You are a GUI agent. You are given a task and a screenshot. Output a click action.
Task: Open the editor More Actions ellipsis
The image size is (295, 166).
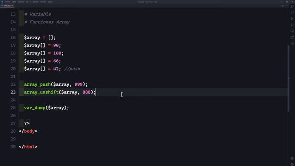(286, 6)
